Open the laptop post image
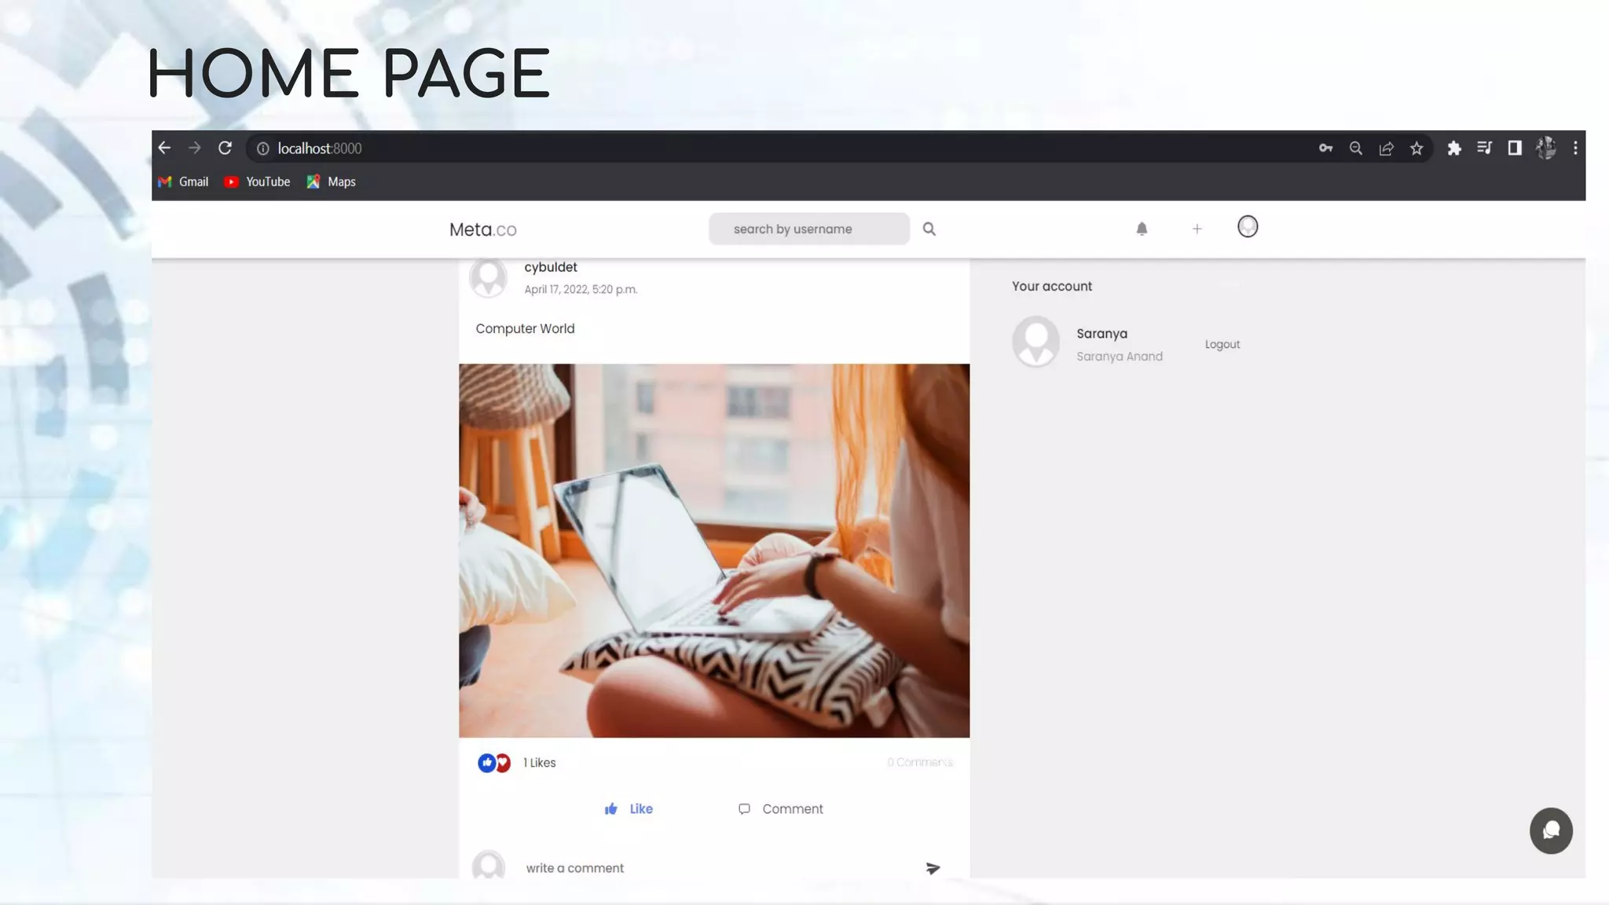Image resolution: width=1609 pixels, height=905 pixels. click(713, 550)
